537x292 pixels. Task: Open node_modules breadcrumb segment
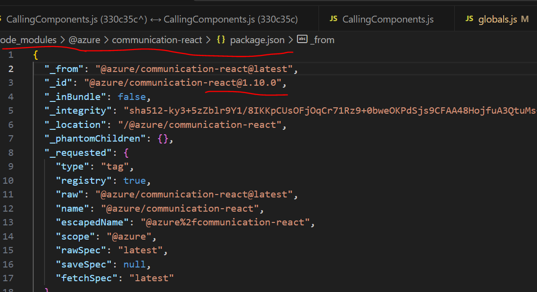pos(28,40)
